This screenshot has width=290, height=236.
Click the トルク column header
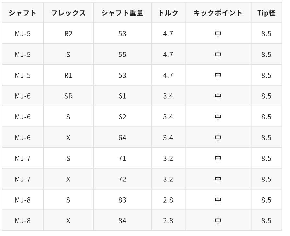tap(168, 13)
